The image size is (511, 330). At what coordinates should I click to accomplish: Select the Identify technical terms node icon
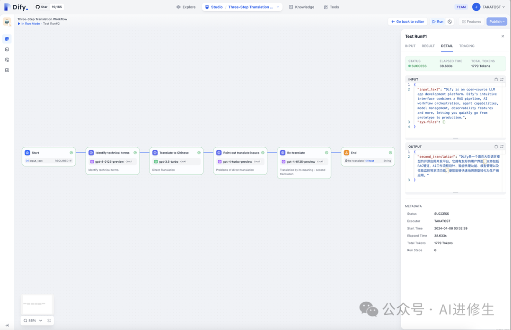click(91, 152)
